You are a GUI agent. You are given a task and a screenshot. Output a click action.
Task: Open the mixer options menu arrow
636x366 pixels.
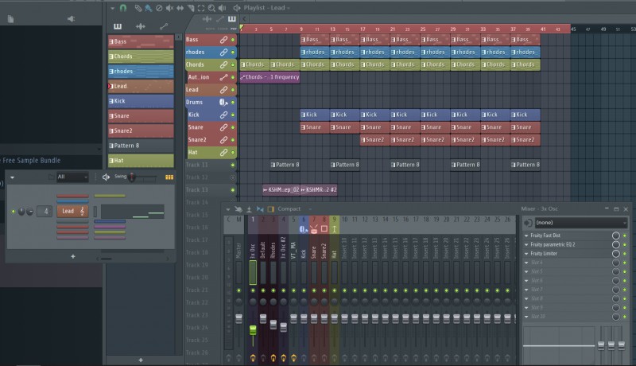[228, 209]
